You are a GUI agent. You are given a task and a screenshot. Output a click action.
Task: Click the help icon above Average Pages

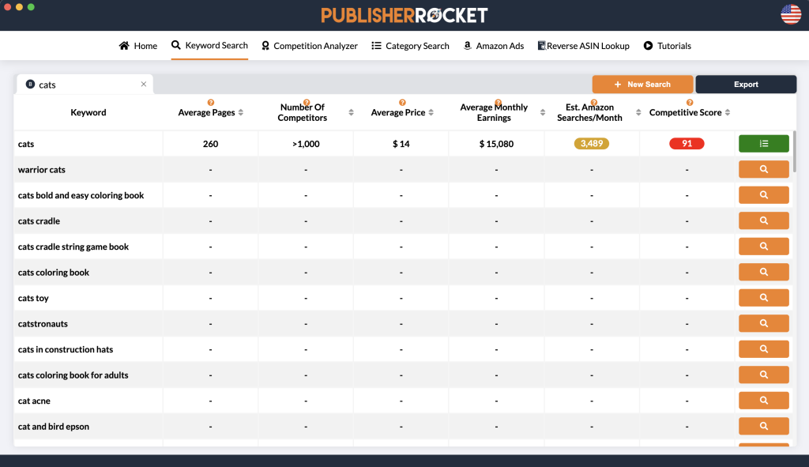[211, 103]
